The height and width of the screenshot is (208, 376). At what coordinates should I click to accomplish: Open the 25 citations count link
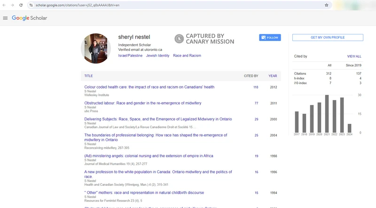[x=256, y=135]
